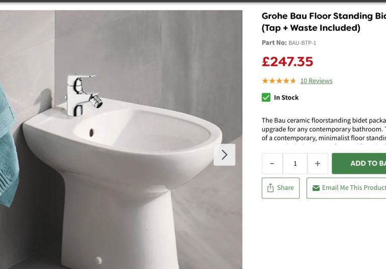
Task: Show the next product image
Action: tap(224, 155)
